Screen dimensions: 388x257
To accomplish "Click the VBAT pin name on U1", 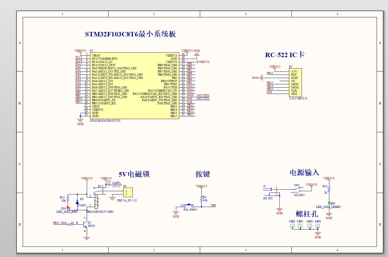I will [96, 56].
